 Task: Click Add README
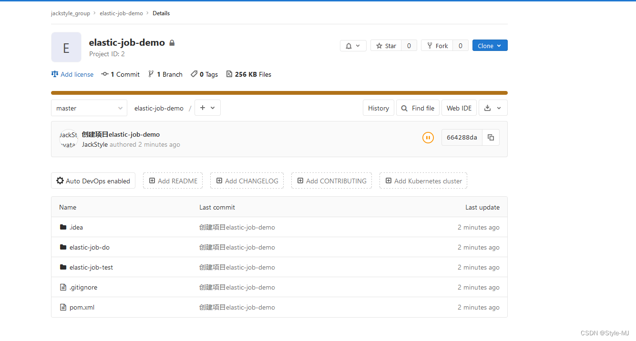[x=173, y=181]
